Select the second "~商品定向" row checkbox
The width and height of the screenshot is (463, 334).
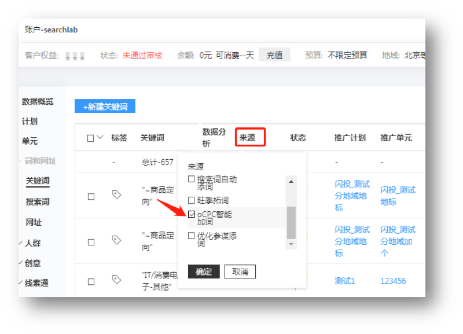click(91, 242)
